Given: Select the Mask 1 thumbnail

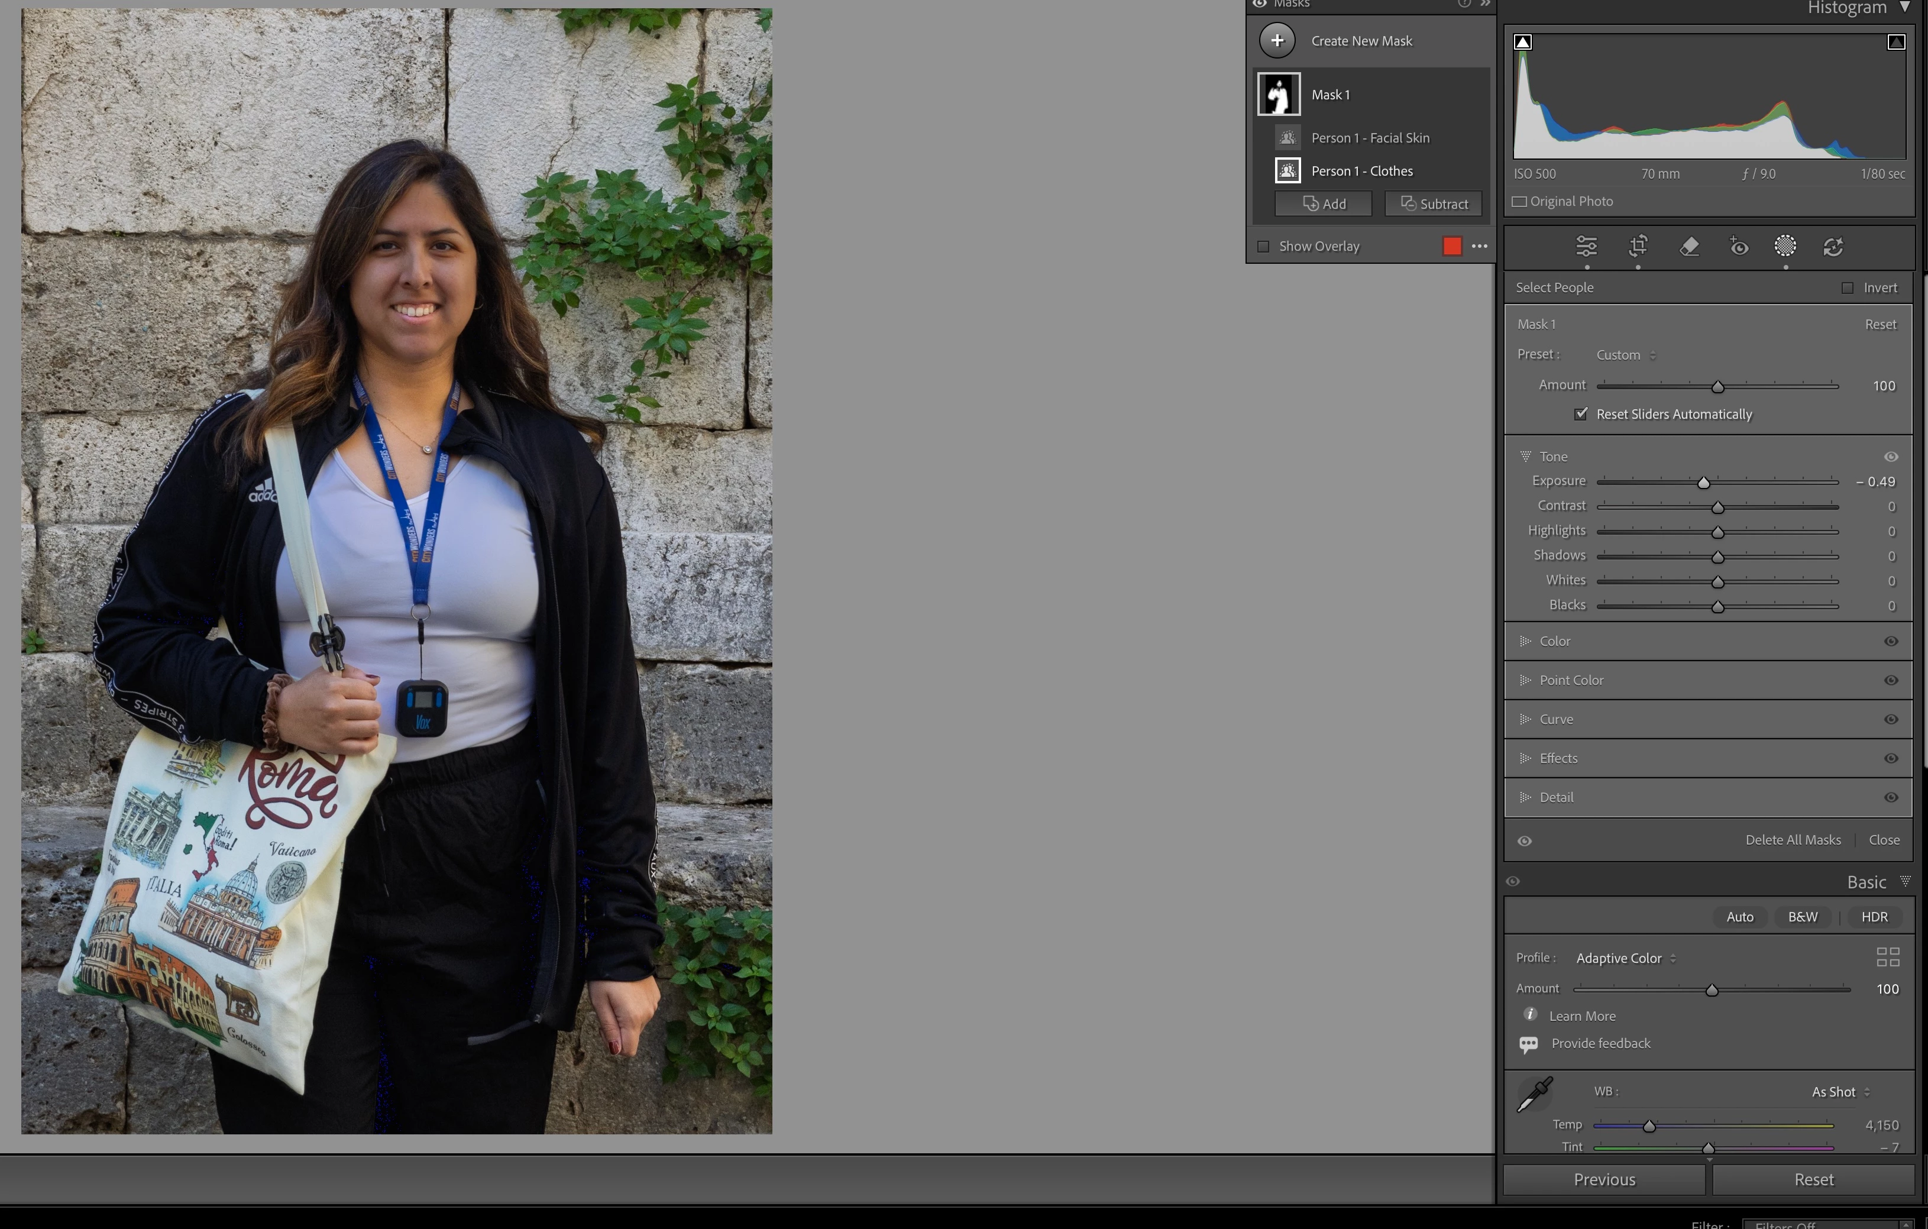Looking at the screenshot, I should pyautogui.click(x=1279, y=95).
